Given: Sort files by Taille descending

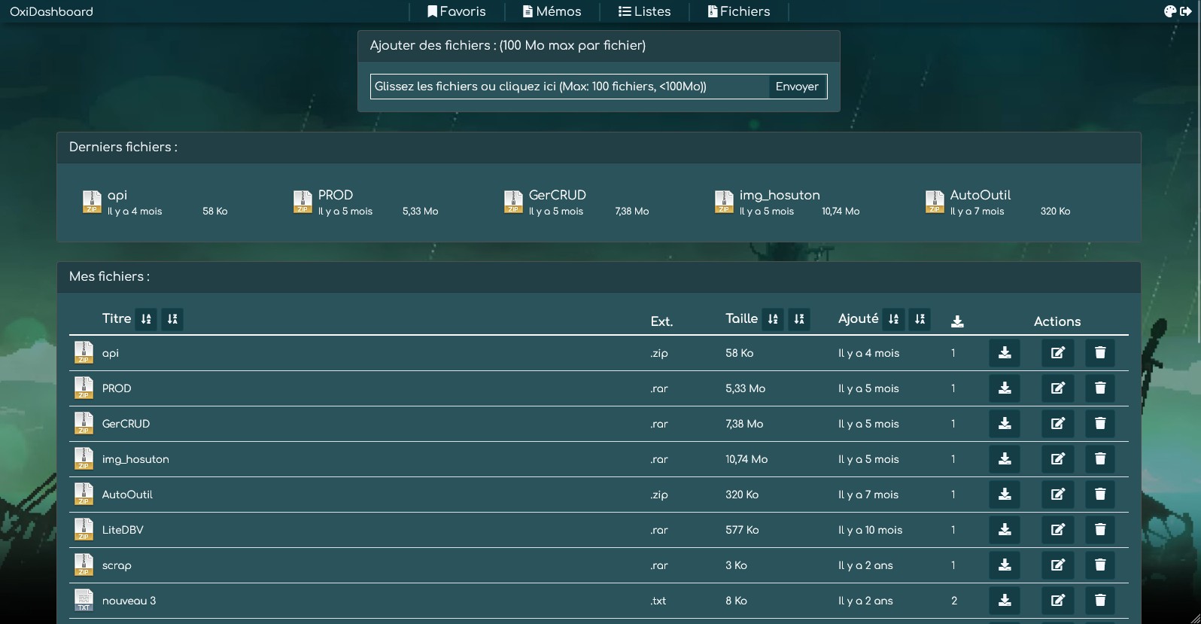Looking at the screenshot, I should [x=799, y=319].
